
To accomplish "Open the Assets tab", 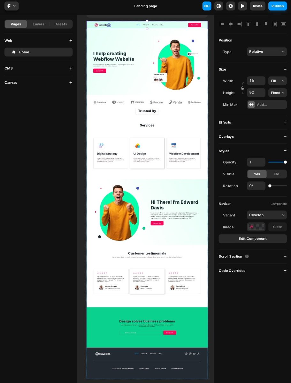I will 61,24.
